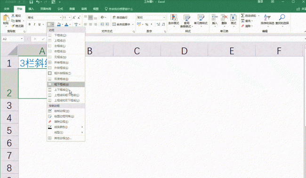The height and width of the screenshot is (178, 306).
Task: Click the decrease decimal icon
Action: point(163,24)
